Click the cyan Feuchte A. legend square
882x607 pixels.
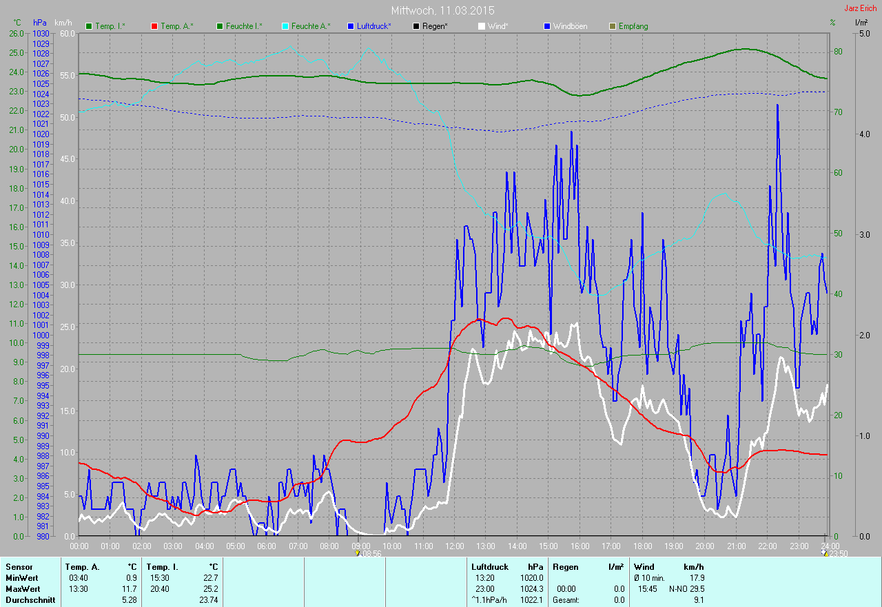click(285, 26)
